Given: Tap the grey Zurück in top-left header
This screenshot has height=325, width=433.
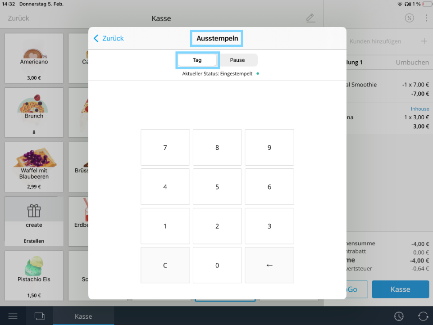Looking at the screenshot, I should point(18,18).
